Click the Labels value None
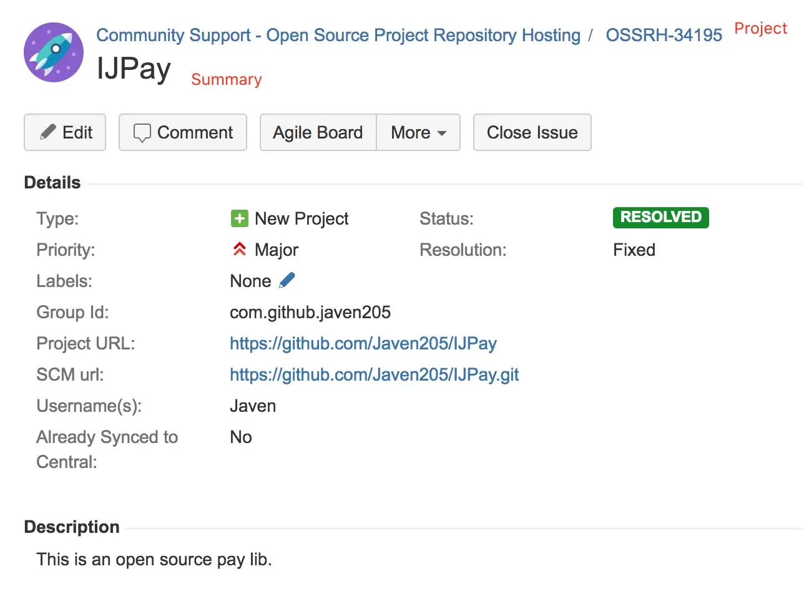The height and width of the screenshot is (604, 804). (x=250, y=281)
